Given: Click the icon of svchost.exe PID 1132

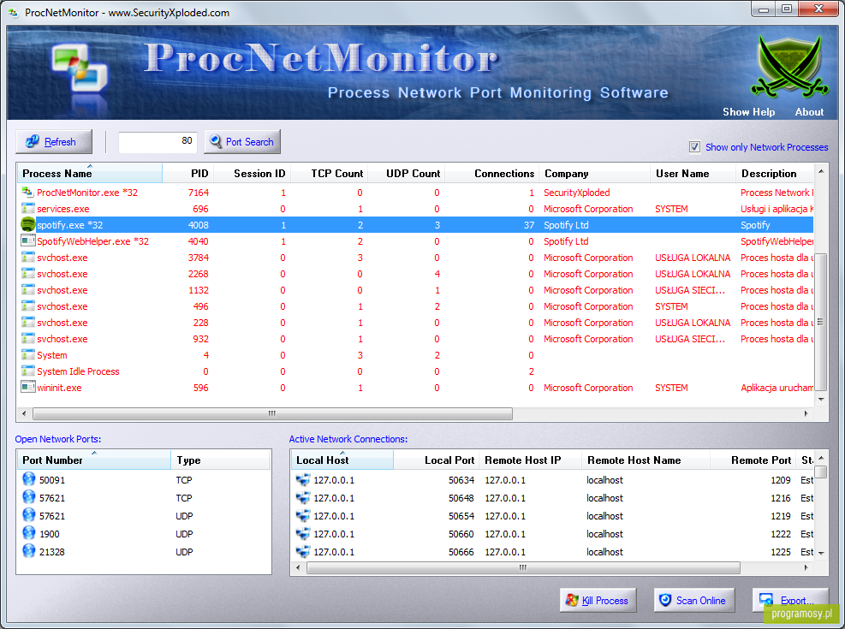Looking at the screenshot, I should click(x=27, y=290).
